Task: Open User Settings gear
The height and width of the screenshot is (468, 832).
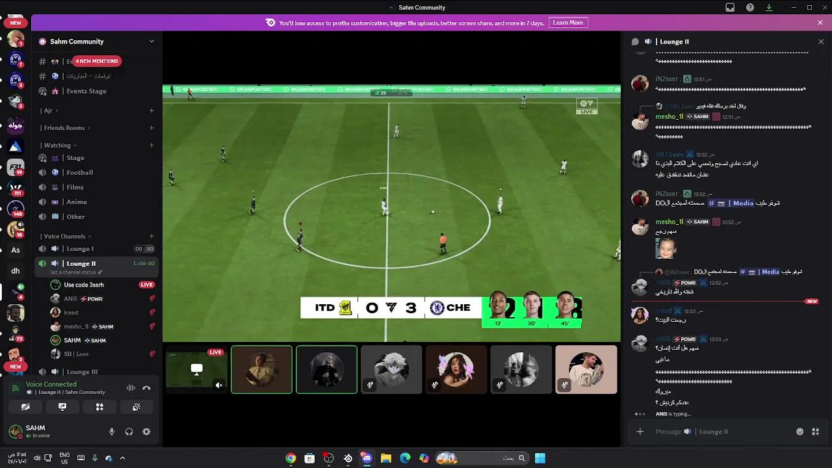Action: pos(146,432)
